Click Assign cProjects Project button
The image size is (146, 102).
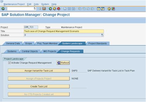[x=39, y=79]
